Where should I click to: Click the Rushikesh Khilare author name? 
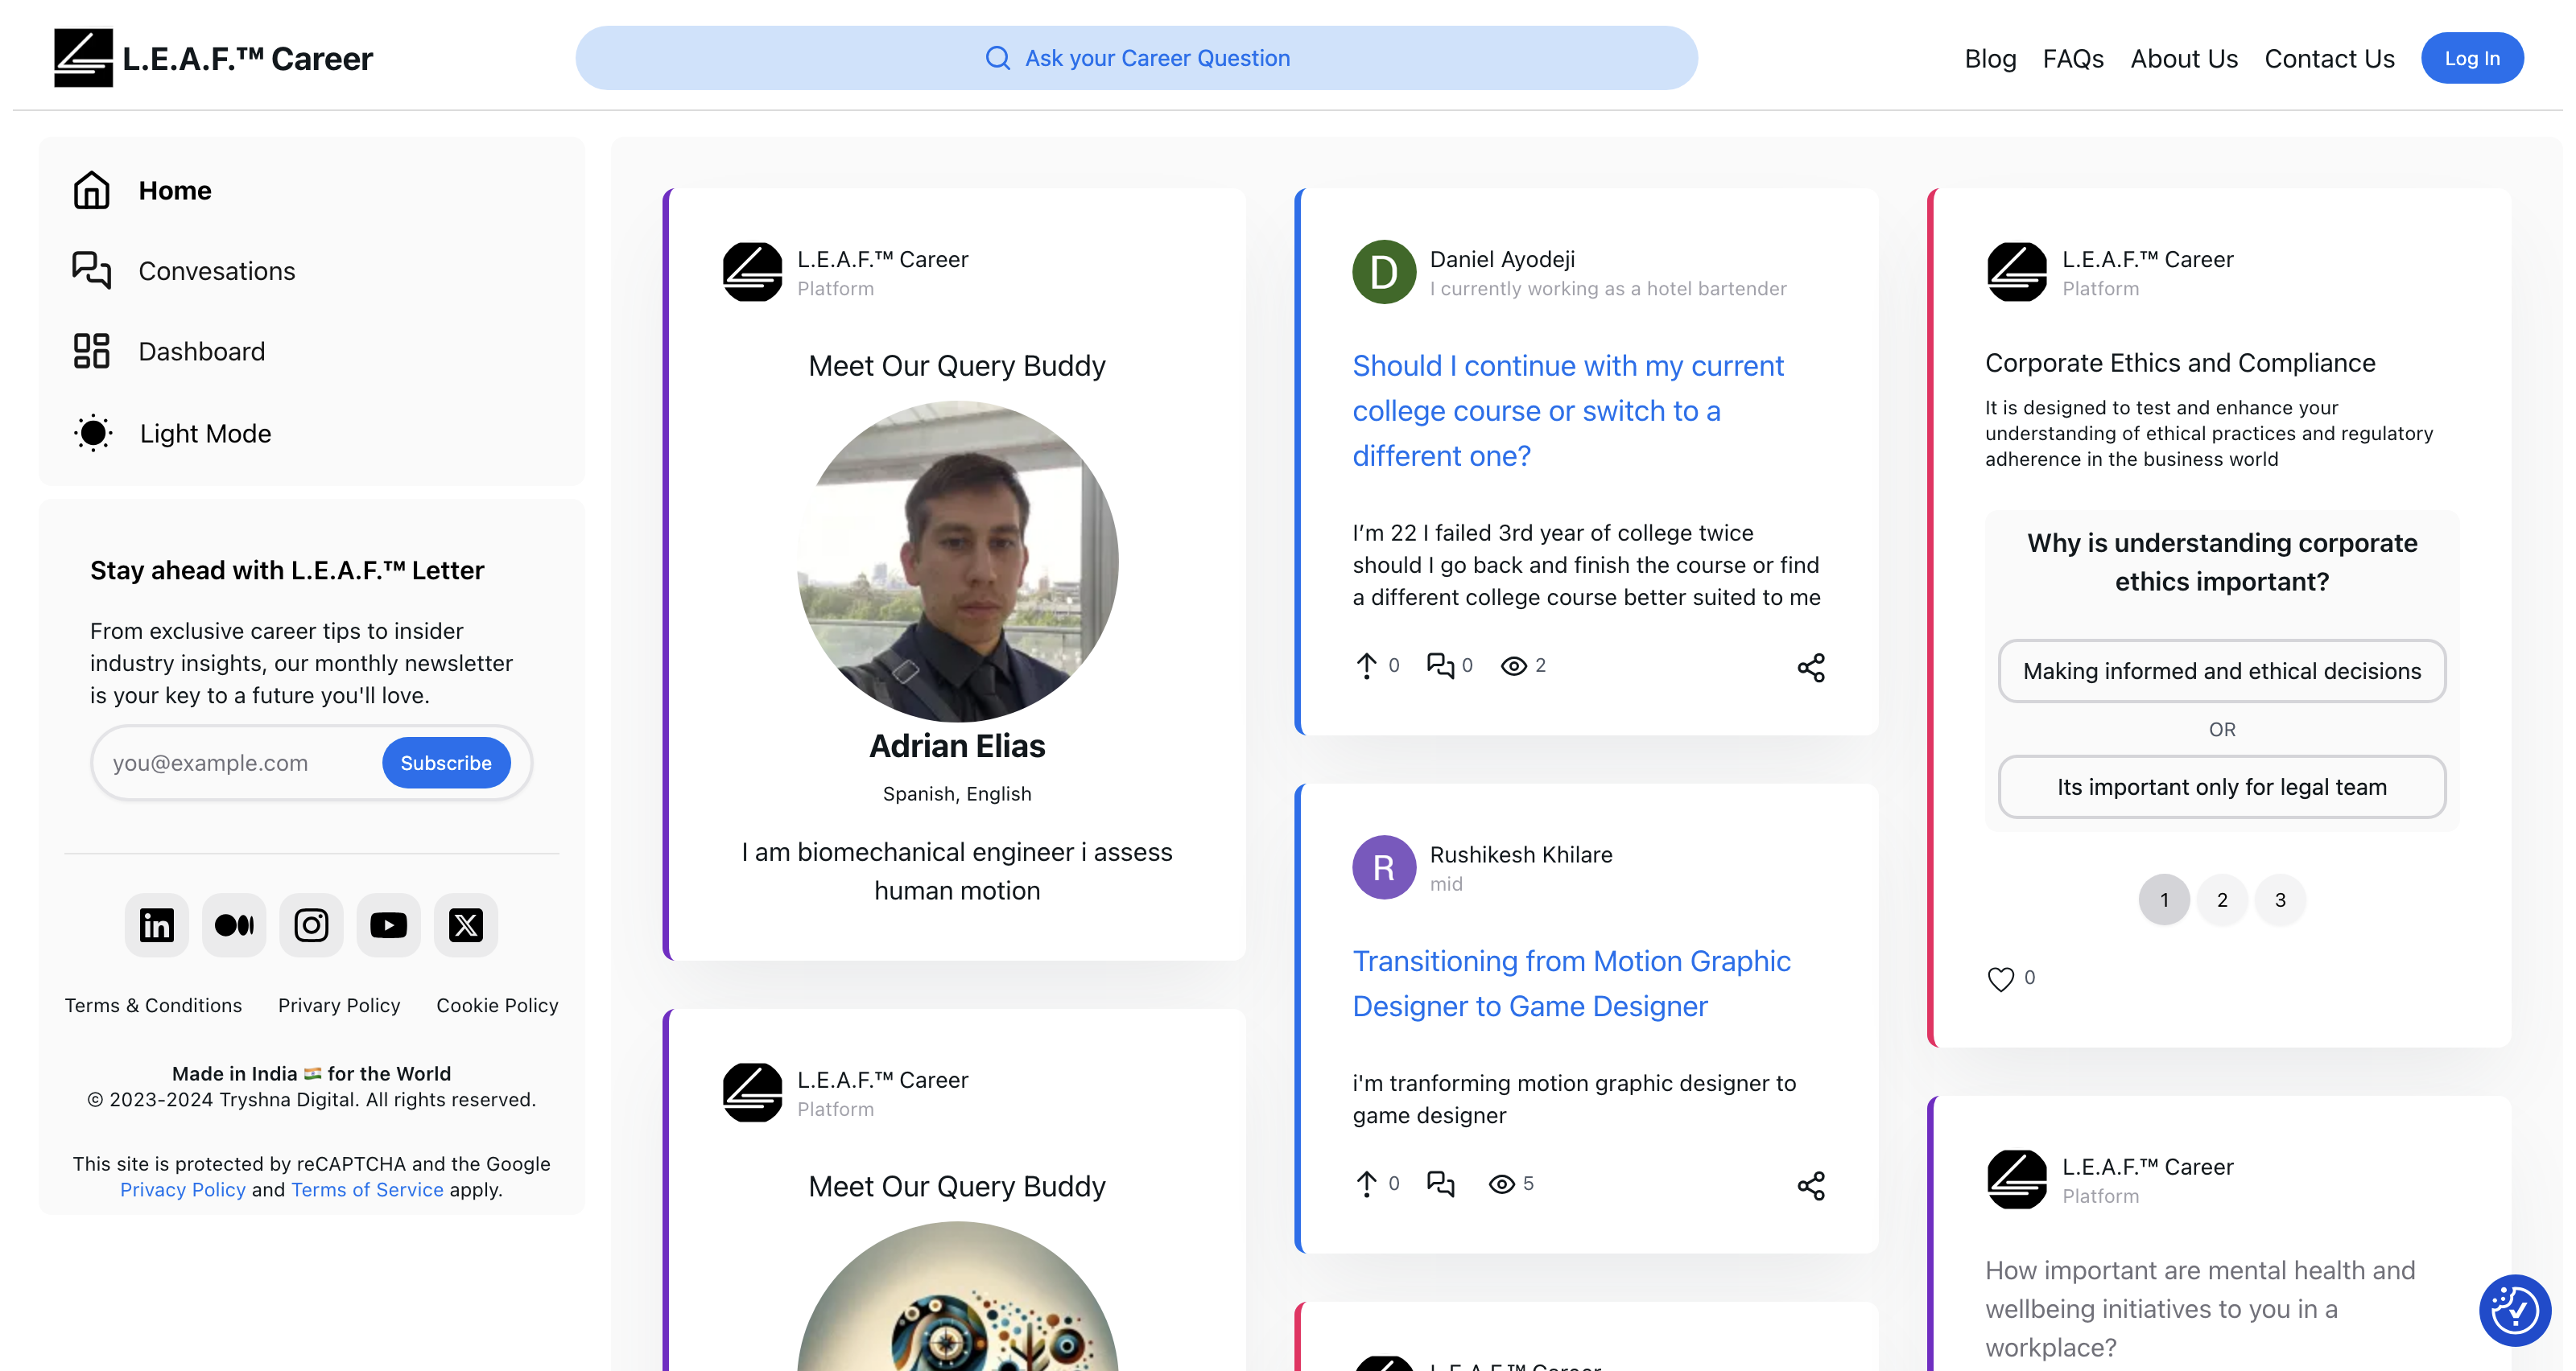point(1521,855)
